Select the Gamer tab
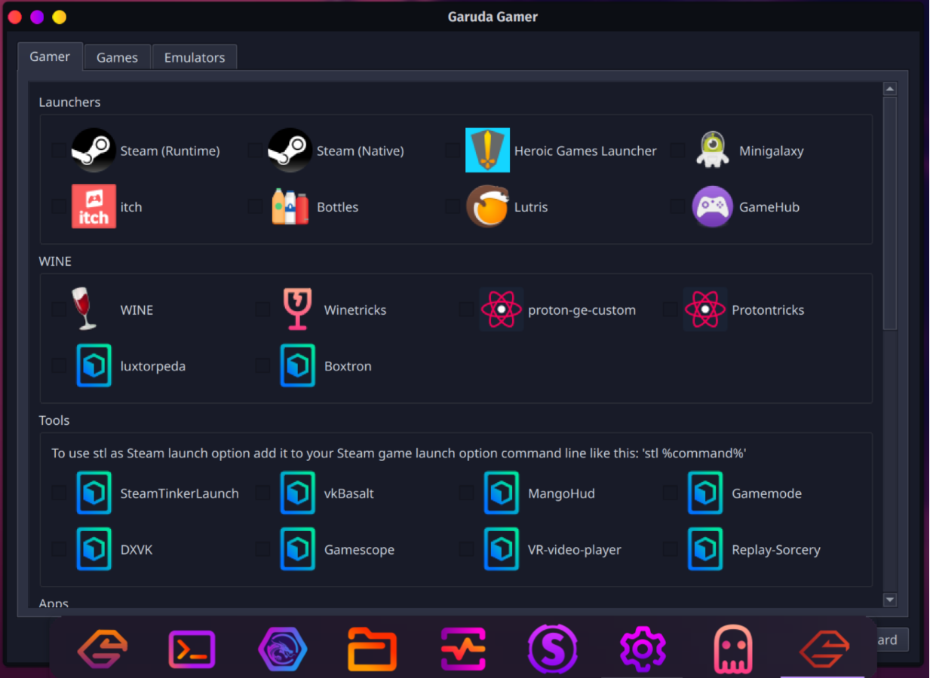 [50, 56]
